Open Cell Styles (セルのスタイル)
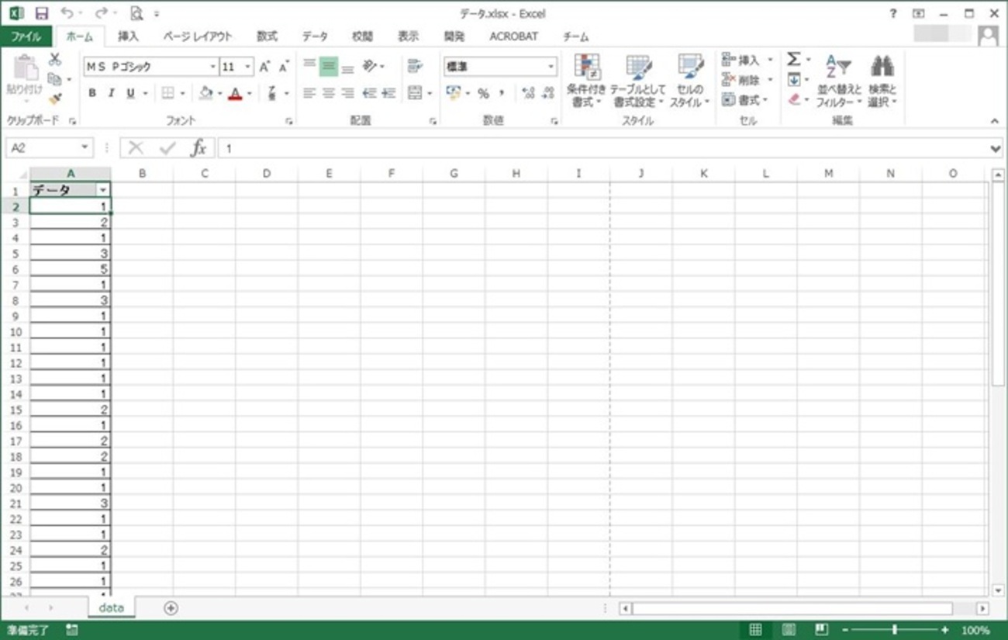 [690, 81]
